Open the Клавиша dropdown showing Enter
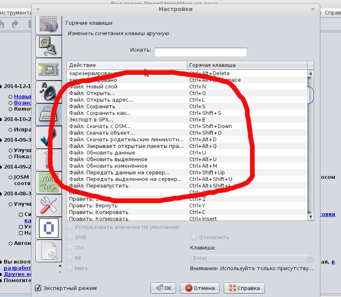The width and height of the screenshot is (341, 297). [252, 258]
